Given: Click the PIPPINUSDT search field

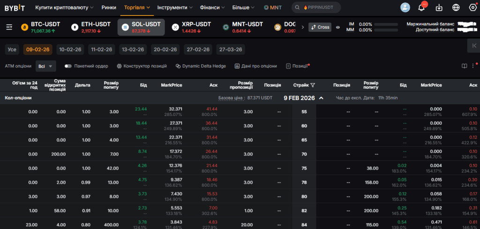Looking at the screenshot, I should click(316, 8).
